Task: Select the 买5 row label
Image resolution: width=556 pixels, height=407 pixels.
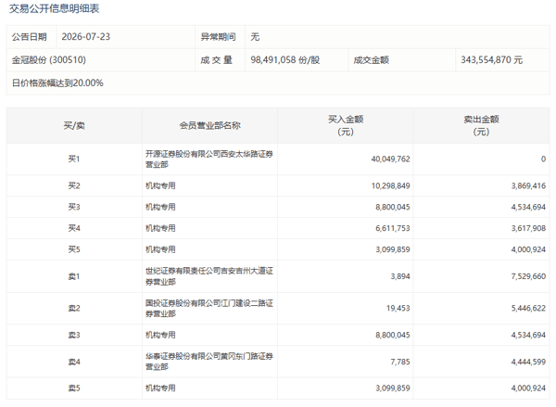Action: point(74,249)
